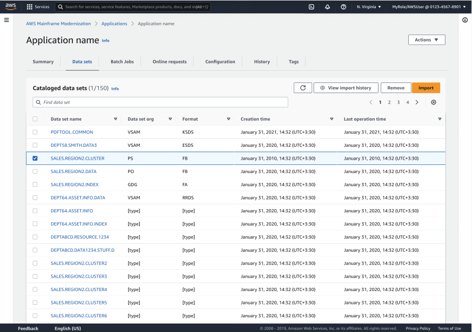Uncheck the SALES.REGION2.CLUSTER row checkbox

(35, 158)
